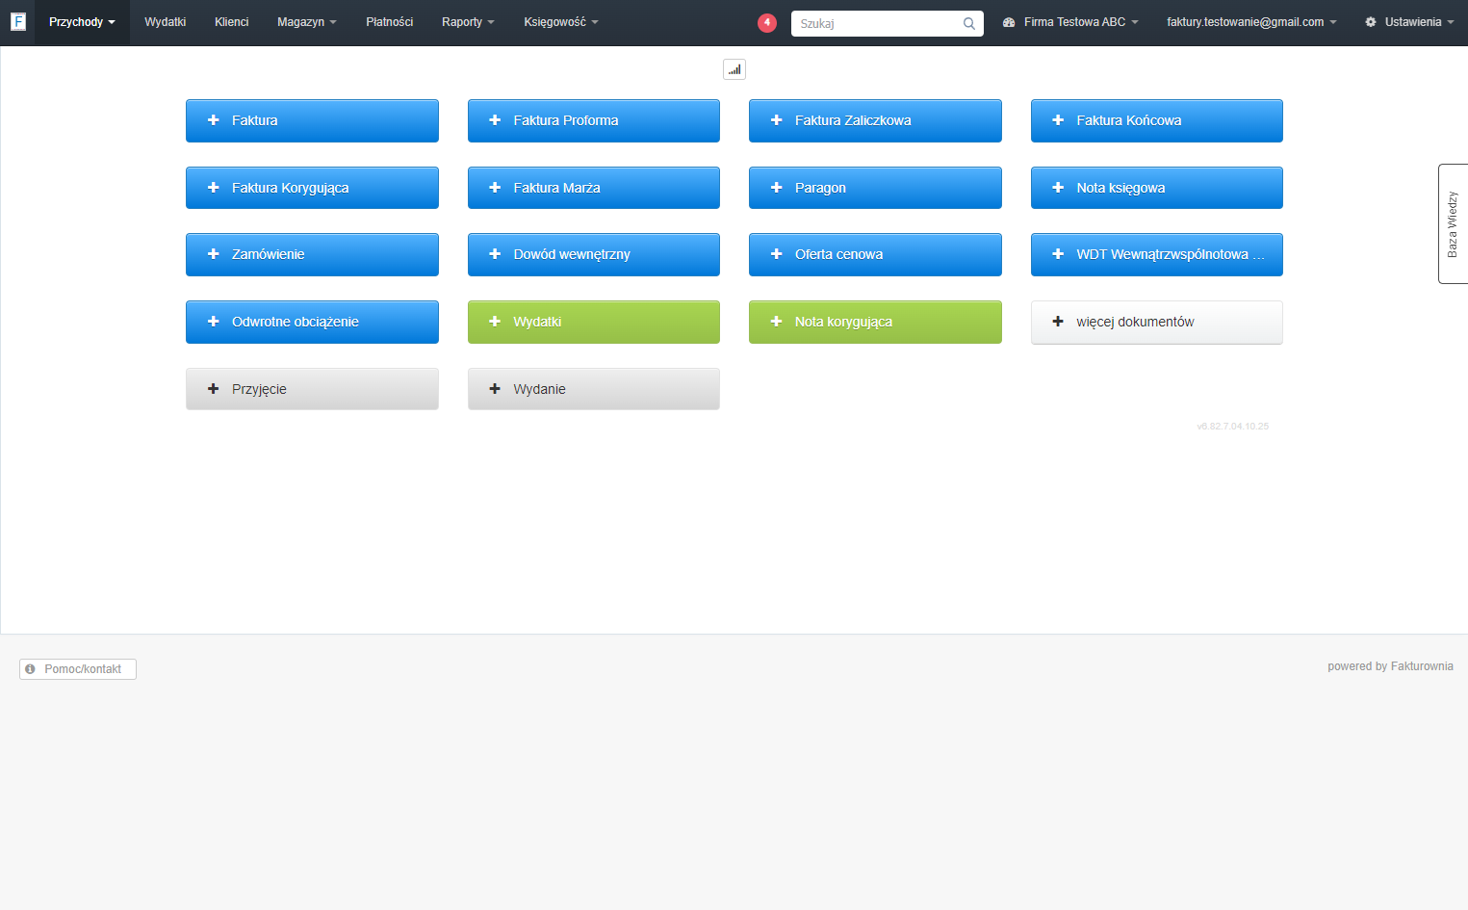Create a new Faktura

point(312,120)
